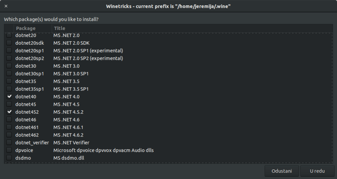Tick the dotnet462 checkbox
This screenshot has height=179, width=337.
click(9, 135)
